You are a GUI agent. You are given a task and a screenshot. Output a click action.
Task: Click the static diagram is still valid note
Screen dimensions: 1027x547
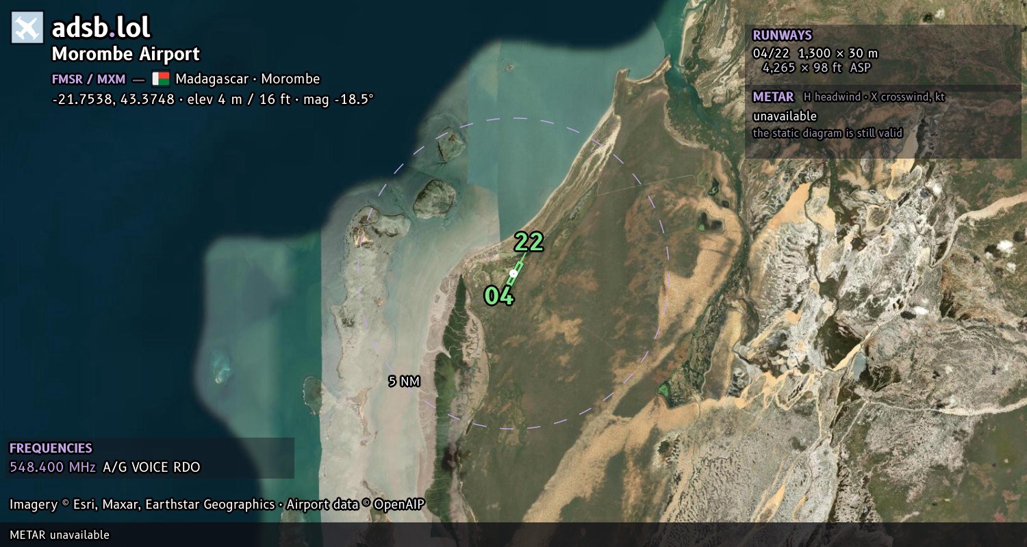point(828,133)
